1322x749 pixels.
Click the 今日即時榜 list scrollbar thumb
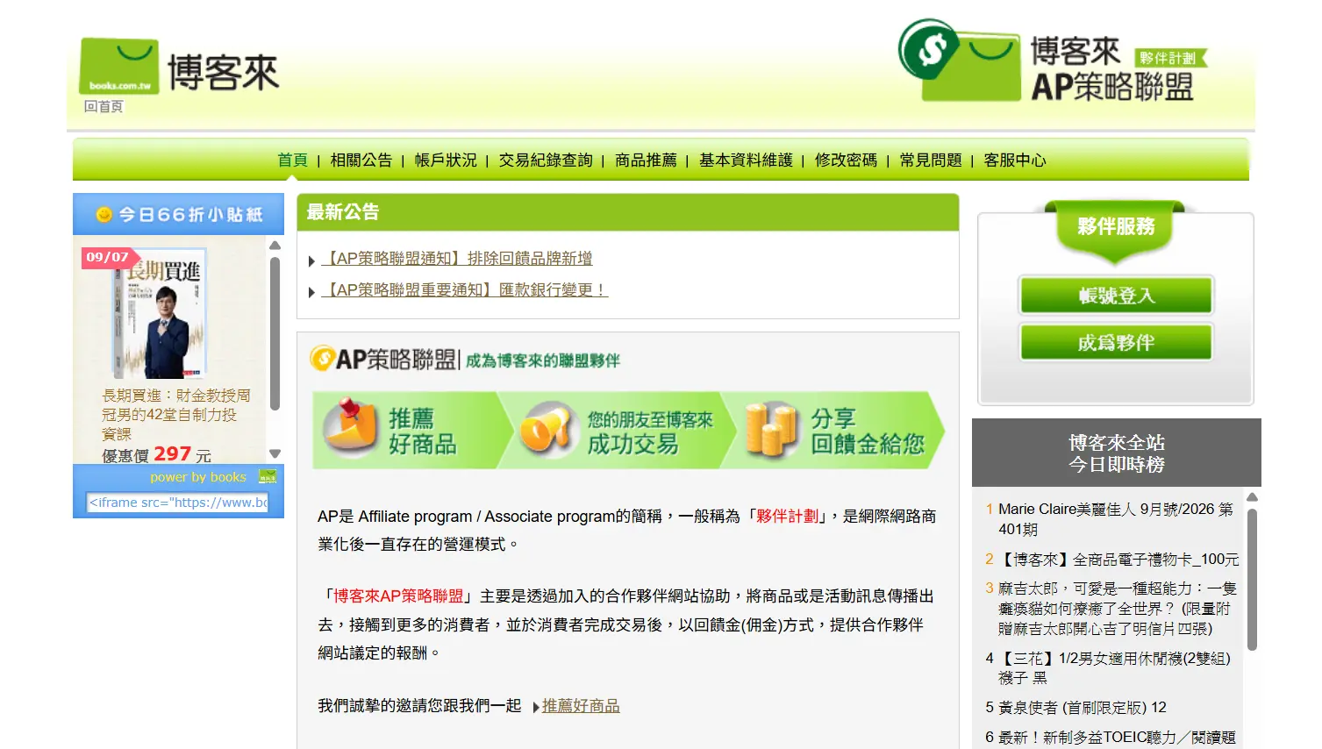pos(1253,580)
